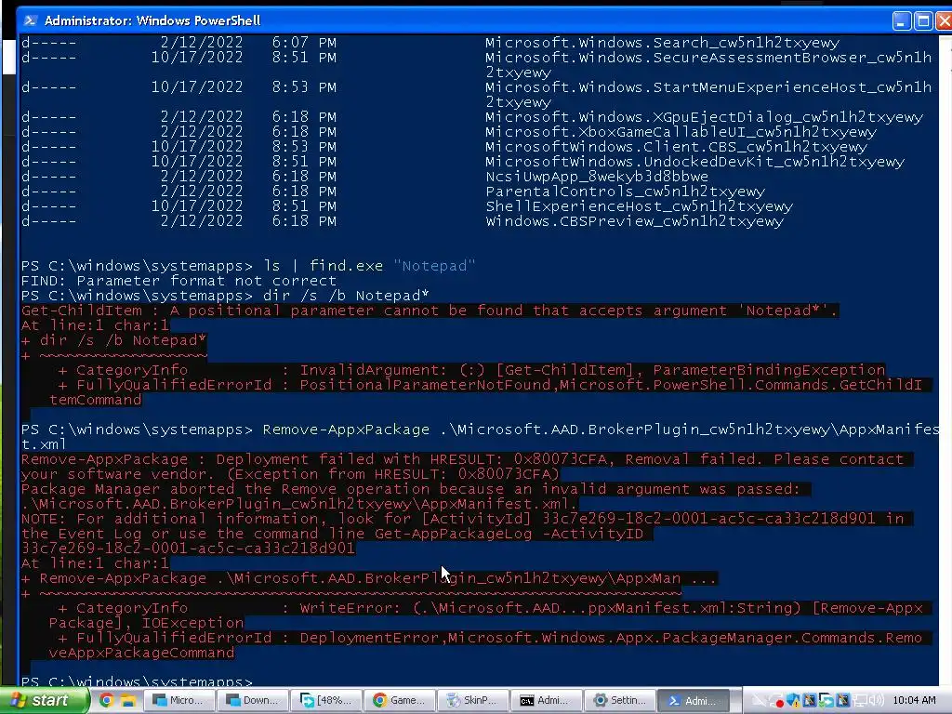The image size is (952, 714).
Task: Click 'FIND: Parameter format not correct' message
Action: [178, 281]
